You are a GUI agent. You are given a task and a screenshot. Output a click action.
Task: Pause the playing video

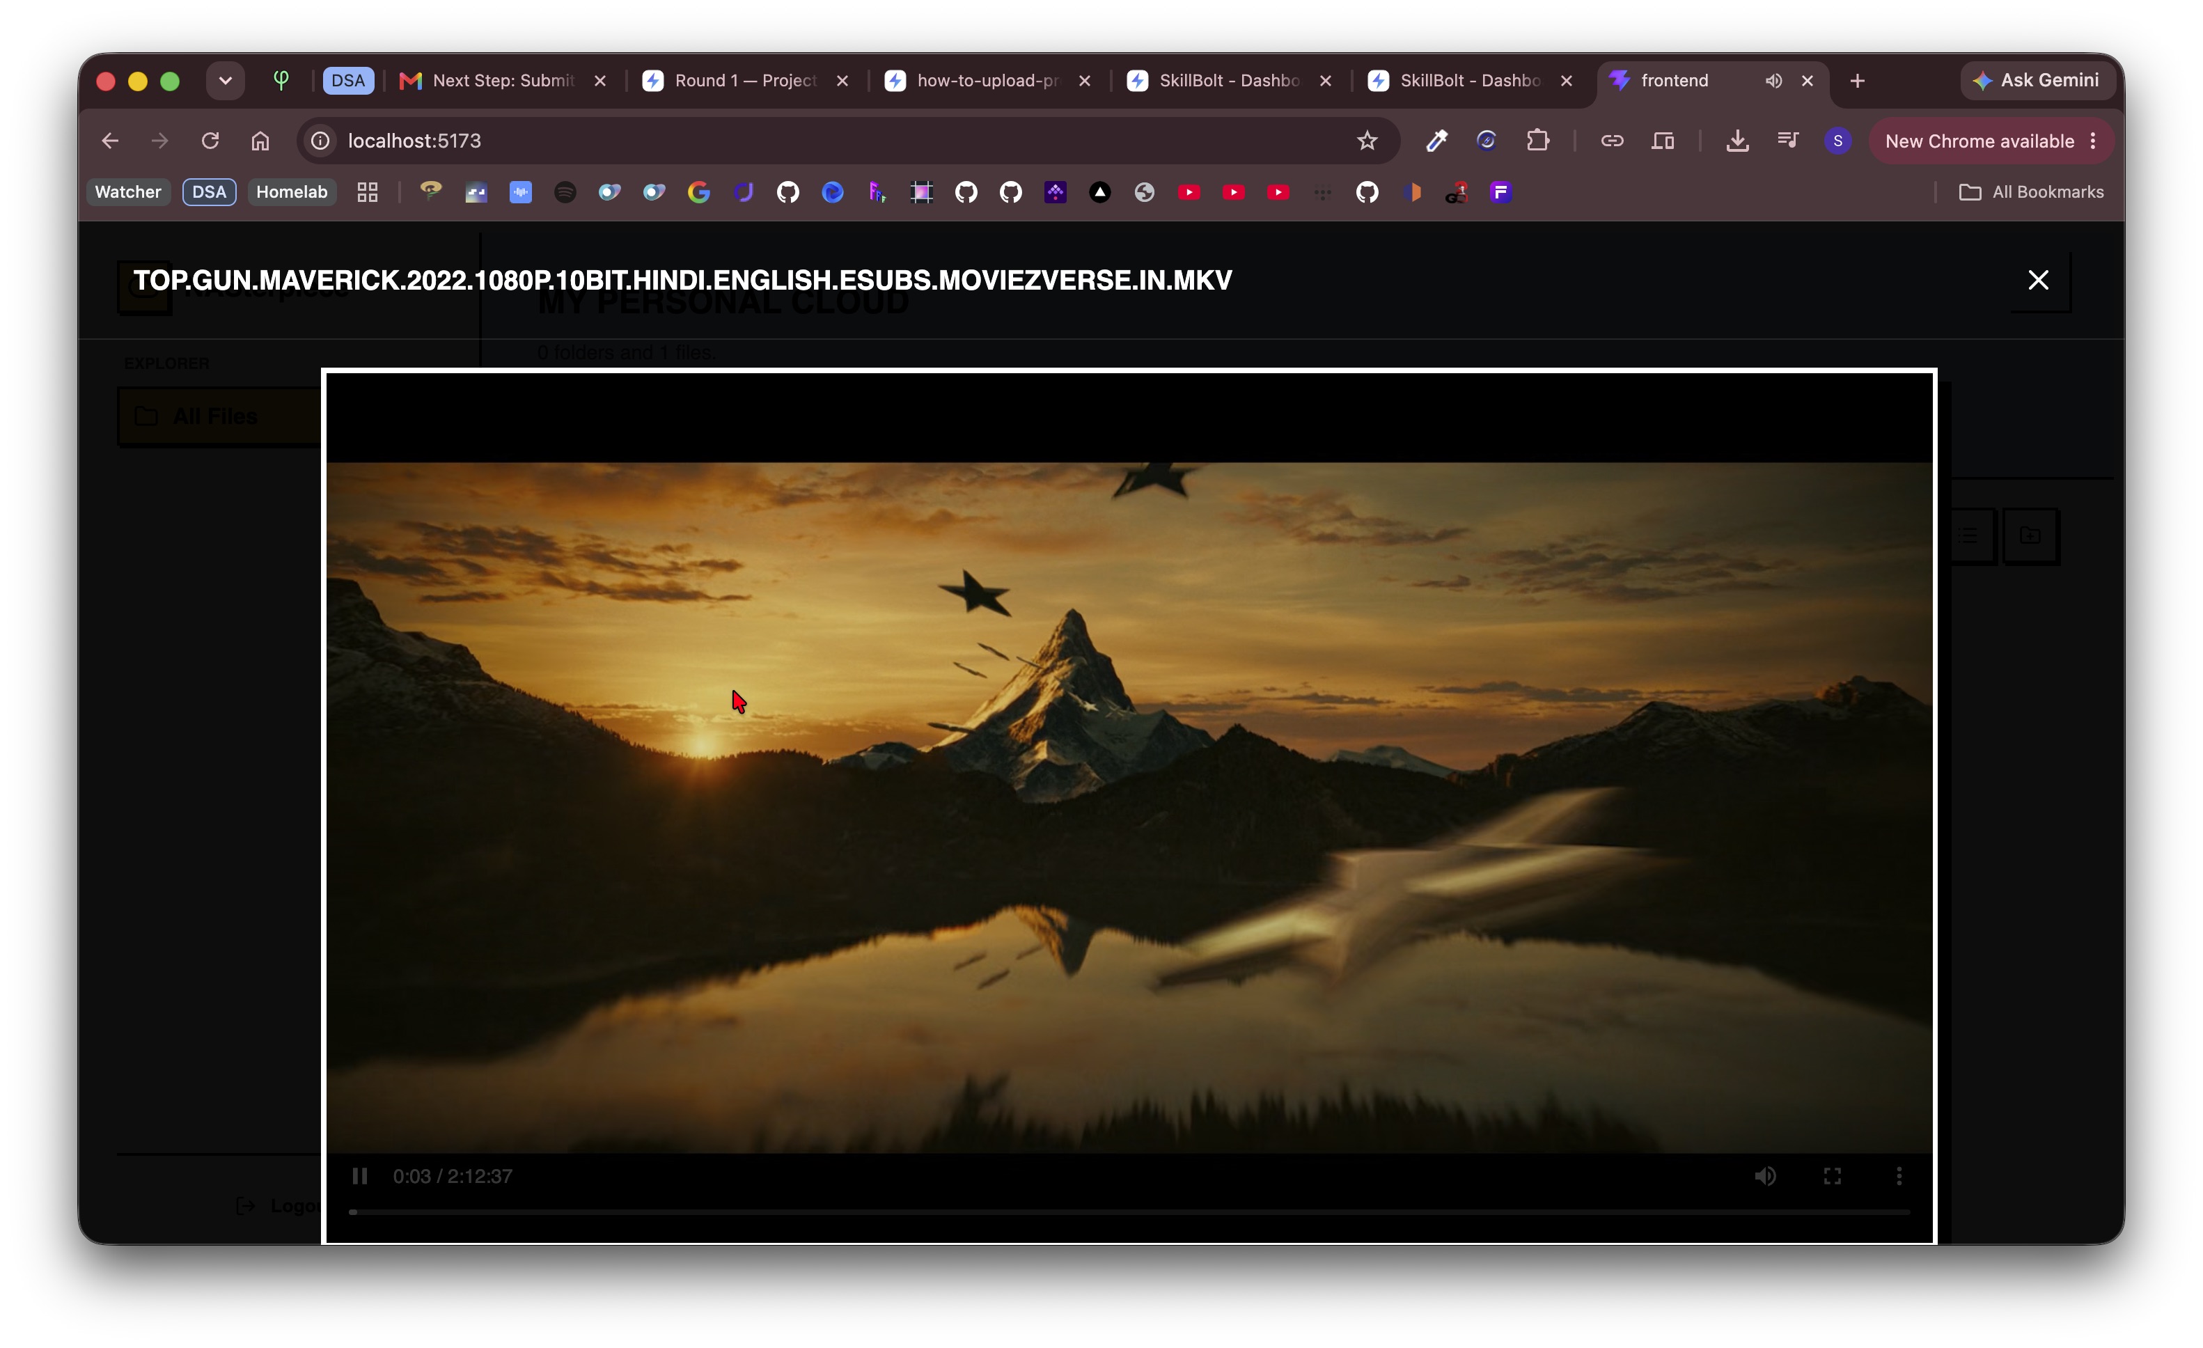point(360,1177)
